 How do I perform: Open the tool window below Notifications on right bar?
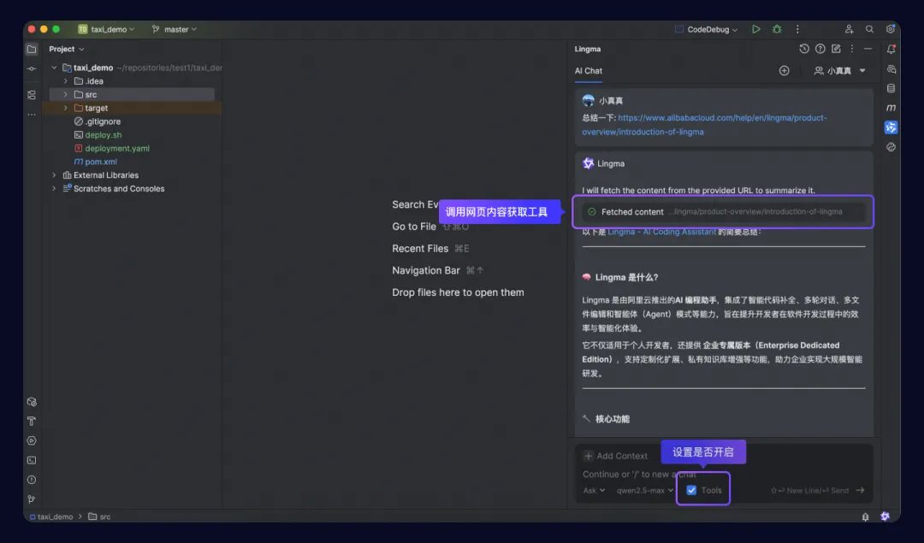pos(891,69)
